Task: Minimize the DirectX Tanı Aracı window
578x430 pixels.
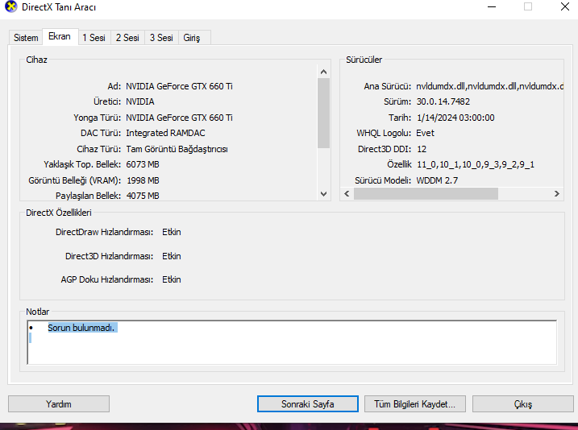Action: [x=492, y=6]
